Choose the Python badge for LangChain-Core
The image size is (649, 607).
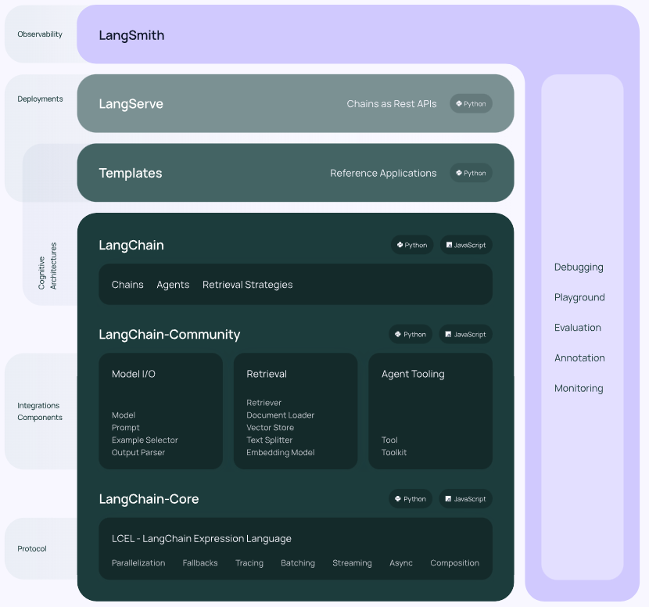coord(411,499)
